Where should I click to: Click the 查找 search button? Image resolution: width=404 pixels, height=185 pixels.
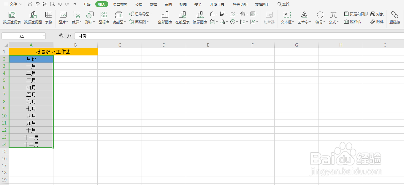pos(283,4)
